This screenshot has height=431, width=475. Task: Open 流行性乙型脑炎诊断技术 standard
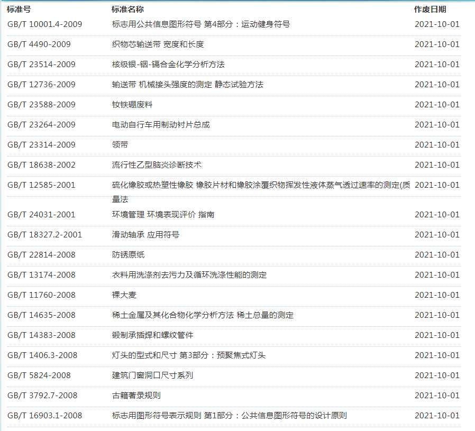tap(157, 165)
